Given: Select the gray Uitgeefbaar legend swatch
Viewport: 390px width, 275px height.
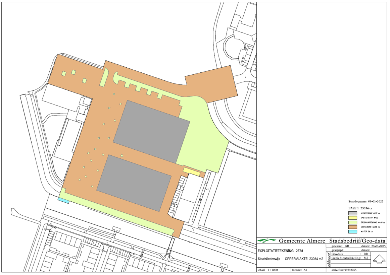Looking at the screenshot, I should pyautogui.click(x=352, y=213).
